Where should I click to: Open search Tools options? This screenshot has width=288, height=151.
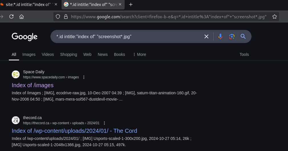(244, 54)
